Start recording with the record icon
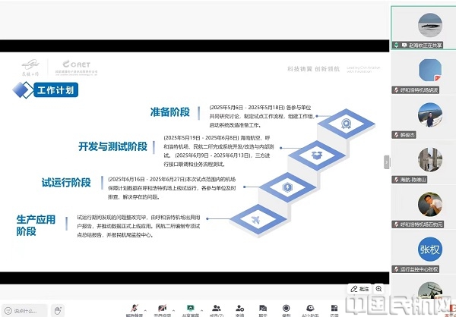Image resolution: width=456 pixels, height=317 pixels. 286,309
